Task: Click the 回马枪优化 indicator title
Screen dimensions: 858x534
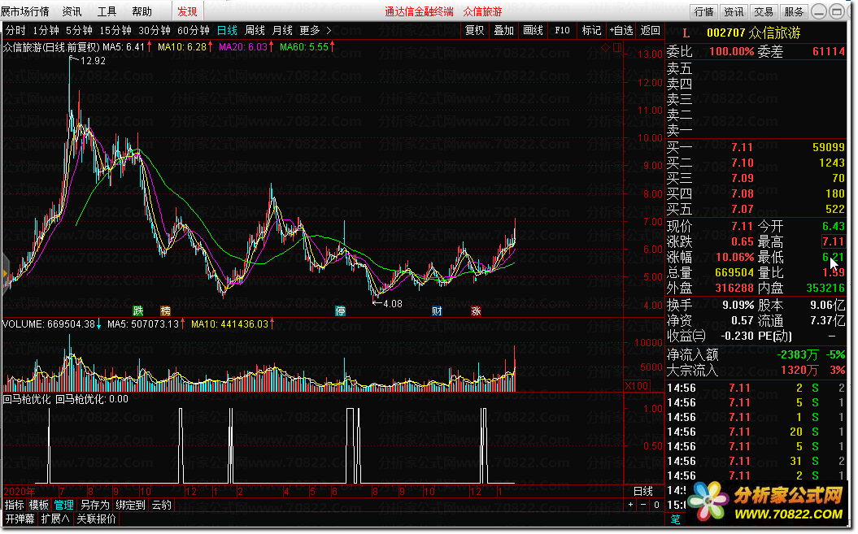Action: pos(27,399)
